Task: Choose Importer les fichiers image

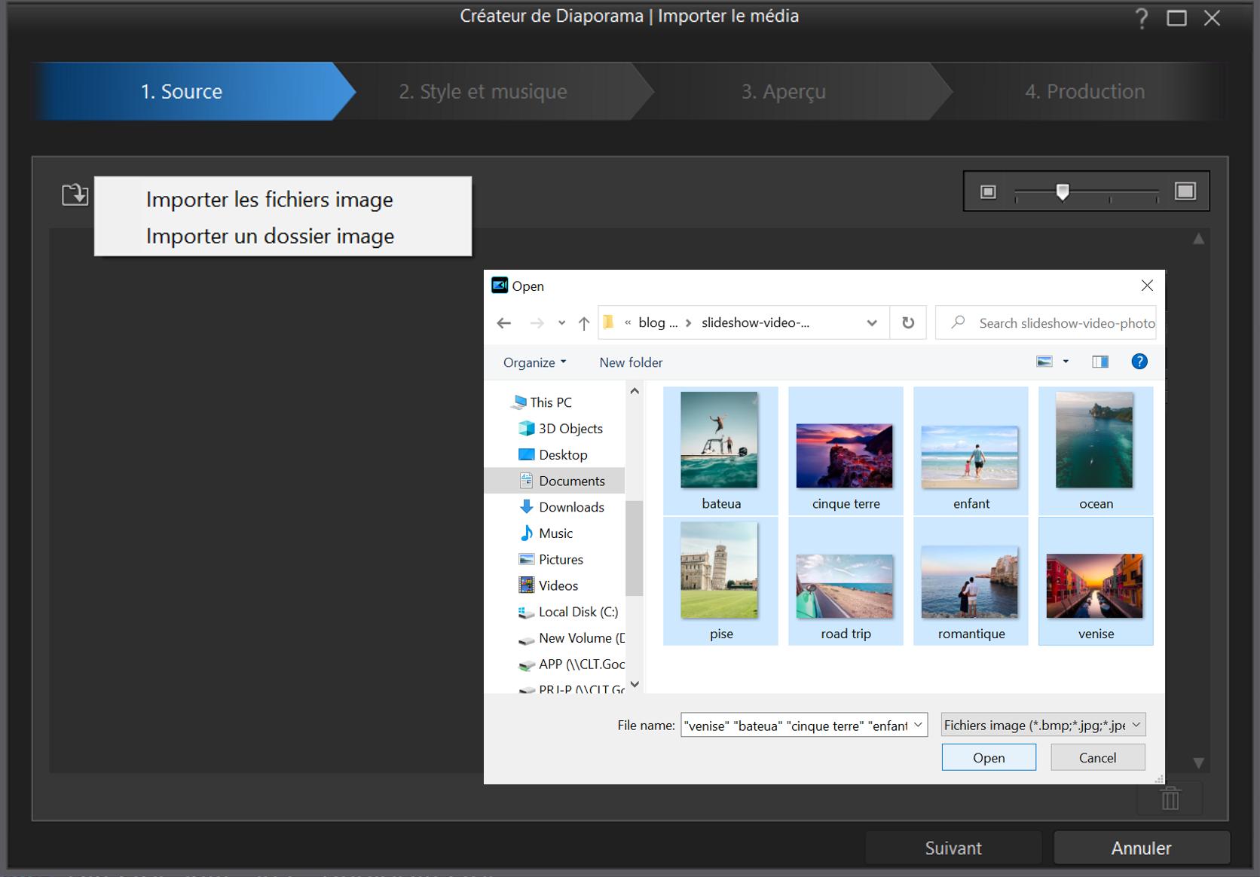Action: (x=269, y=200)
